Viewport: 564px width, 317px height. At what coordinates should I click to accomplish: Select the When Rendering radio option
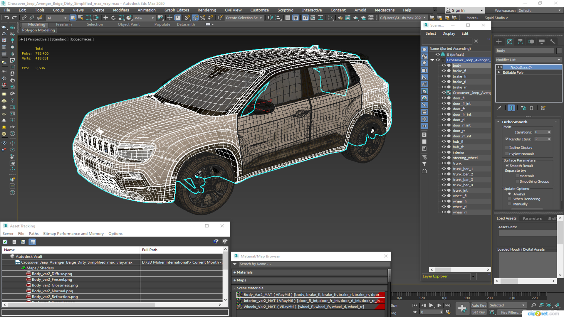point(510,199)
